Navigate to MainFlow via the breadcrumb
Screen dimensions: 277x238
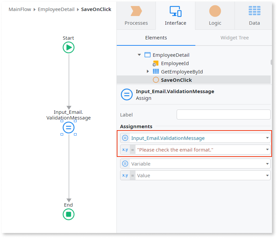[x=20, y=9]
